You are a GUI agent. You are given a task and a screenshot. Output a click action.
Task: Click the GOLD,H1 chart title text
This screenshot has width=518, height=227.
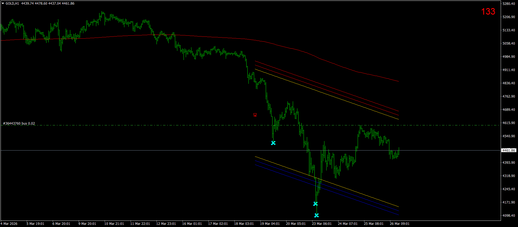(x=12, y=4)
